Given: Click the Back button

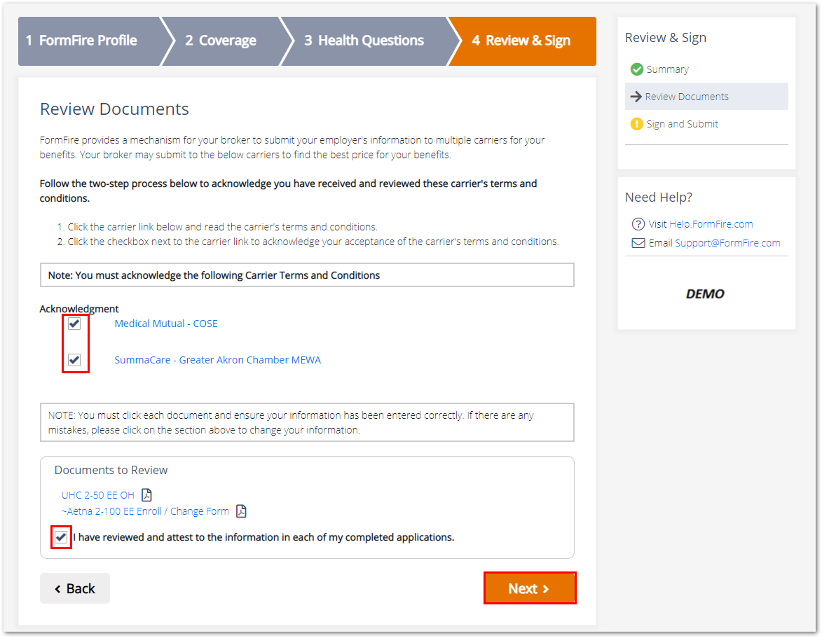Looking at the screenshot, I should tap(75, 588).
